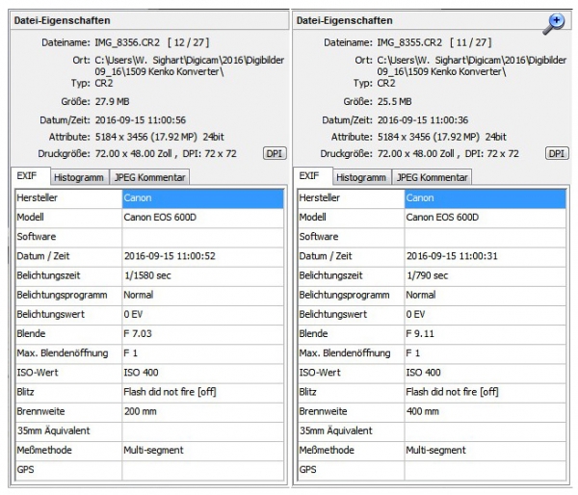Click the magnifier zoom icon
Viewport: 578px width, 495px height.
[x=553, y=25]
